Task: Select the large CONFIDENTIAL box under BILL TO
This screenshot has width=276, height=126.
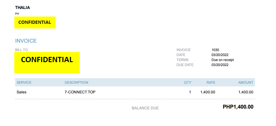Action: point(47,62)
